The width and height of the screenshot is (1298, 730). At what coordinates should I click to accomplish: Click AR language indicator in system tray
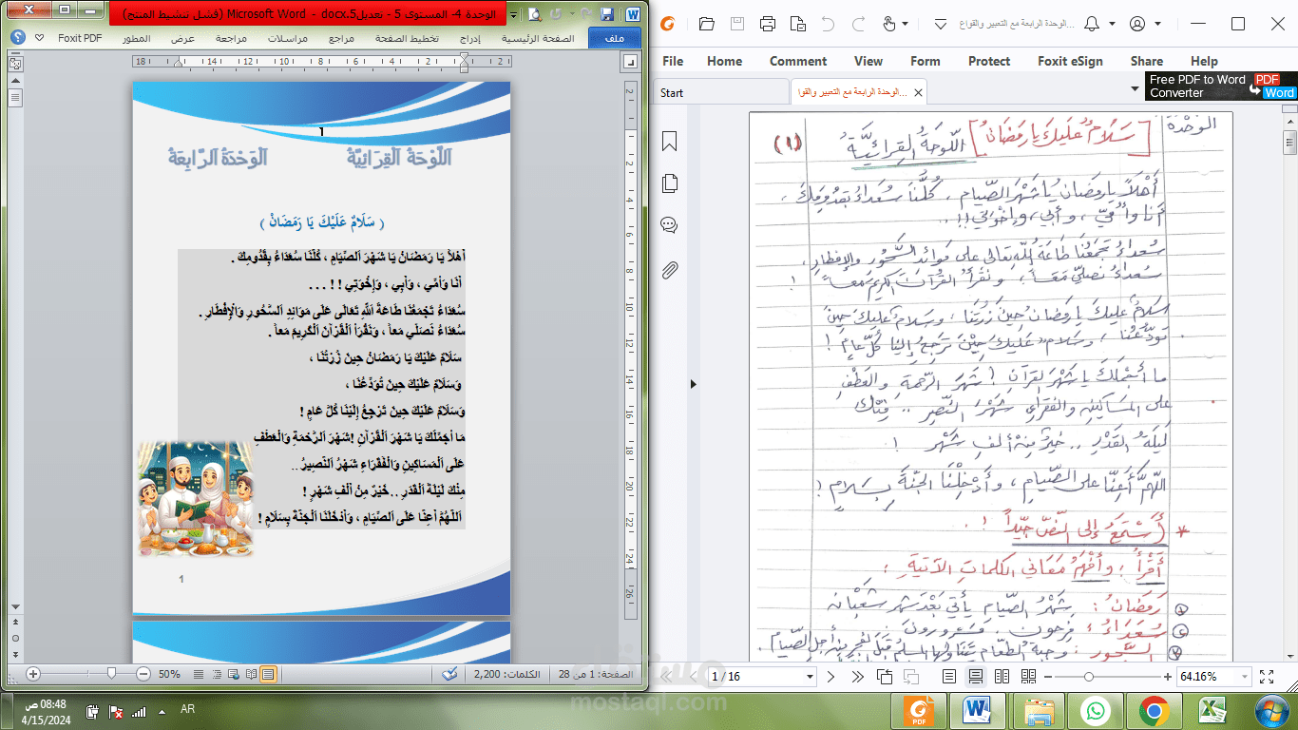187,709
